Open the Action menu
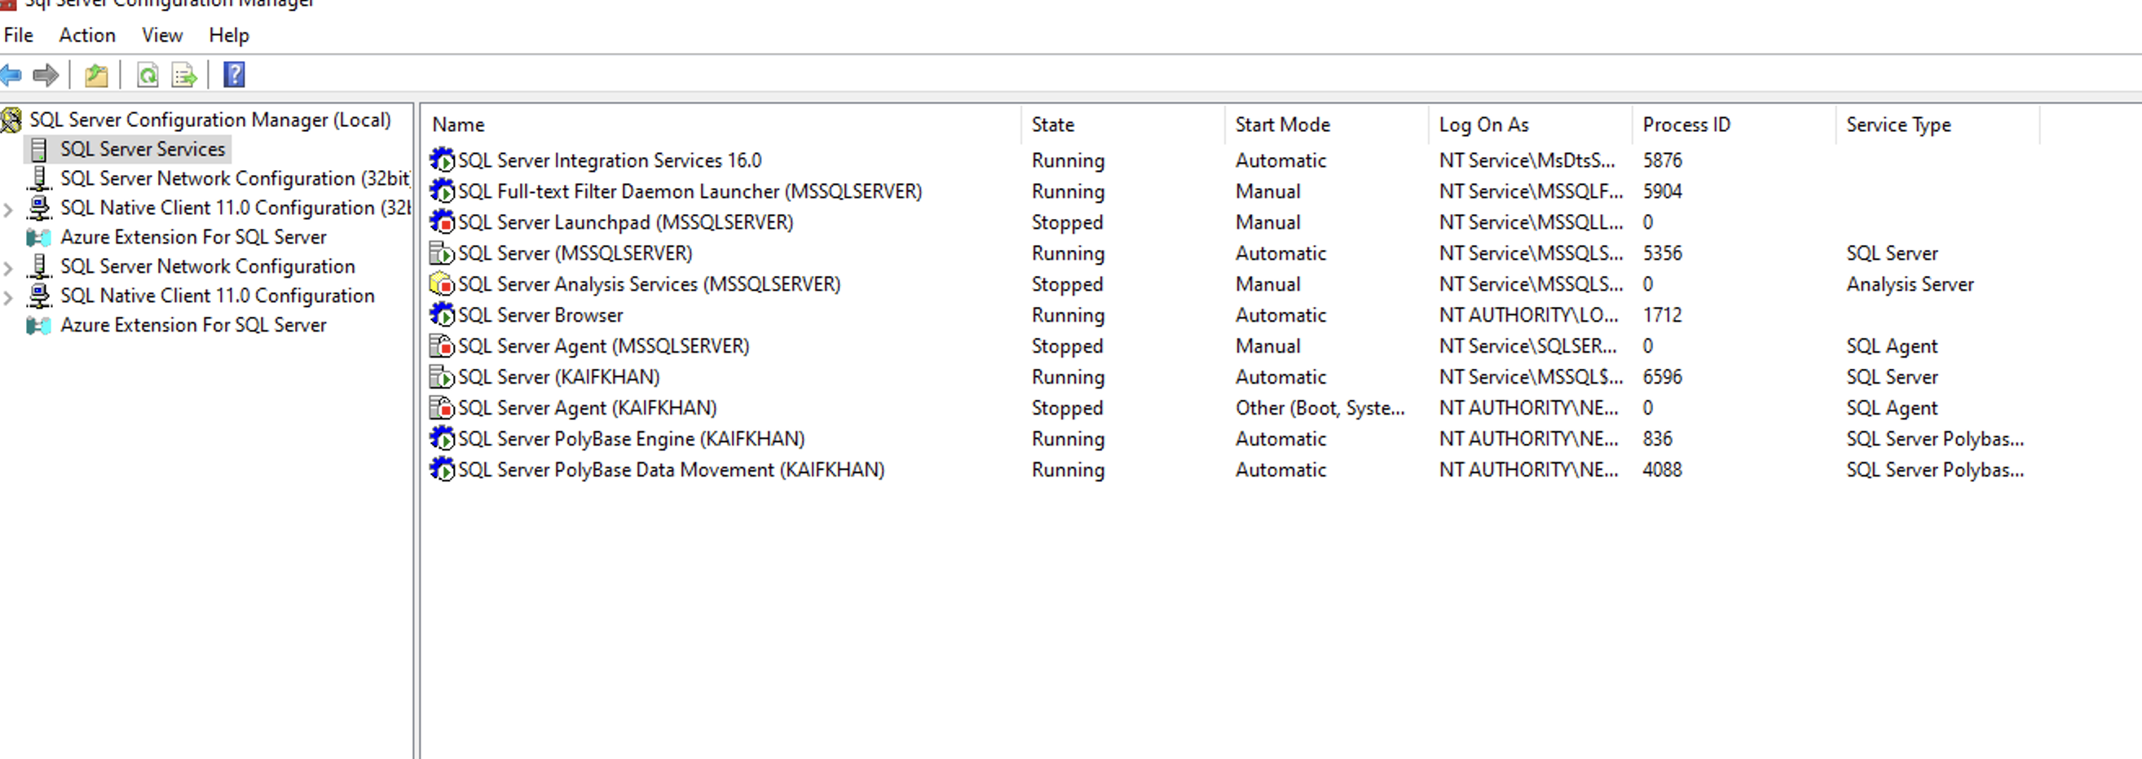 coord(87,35)
